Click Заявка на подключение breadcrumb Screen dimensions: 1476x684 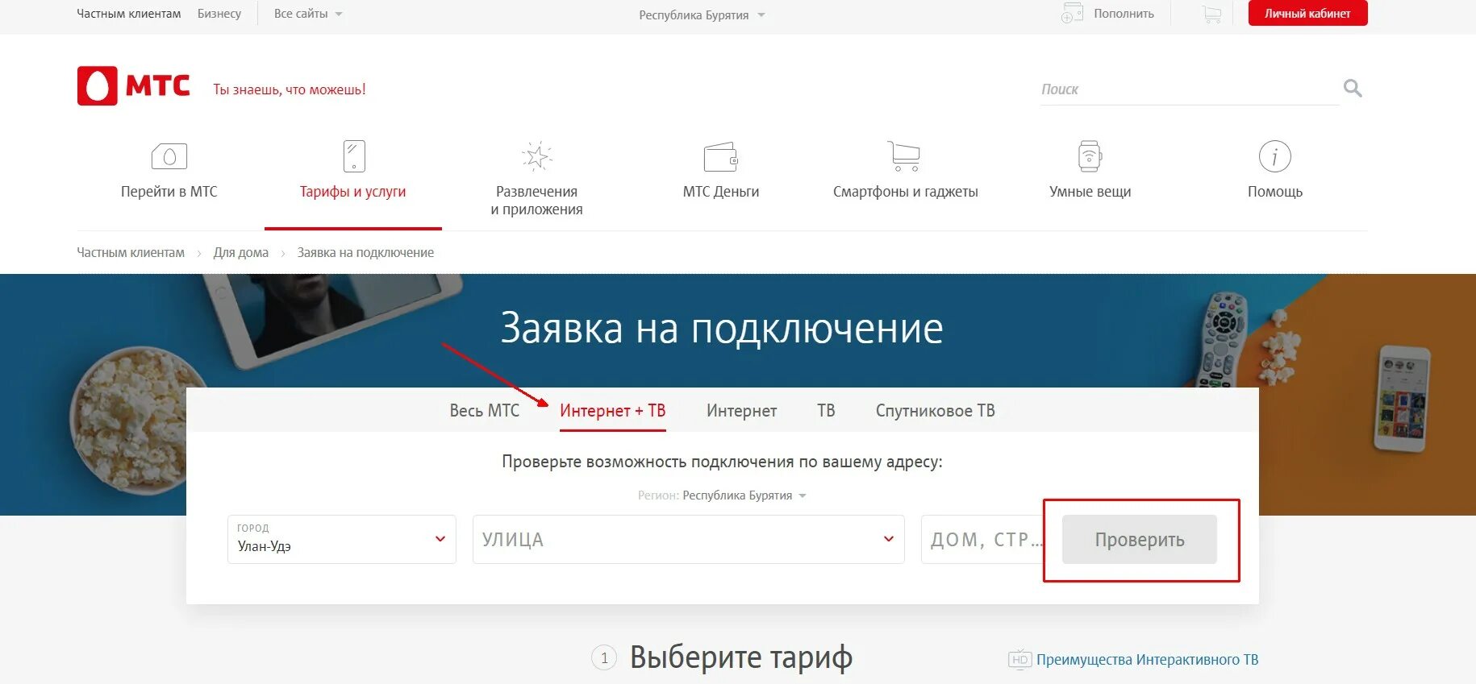click(x=365, y=253)
